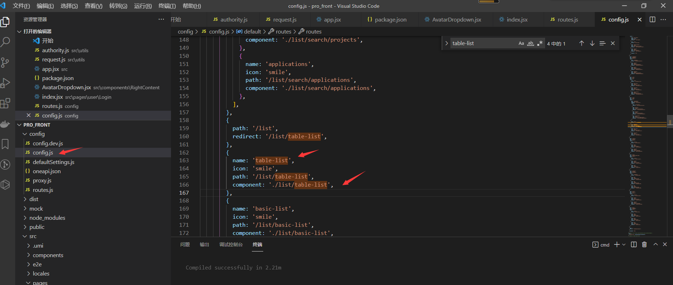Open the hexagon extension icon in activity bar
Screen dimensions: 673x285
pos(5,184)
